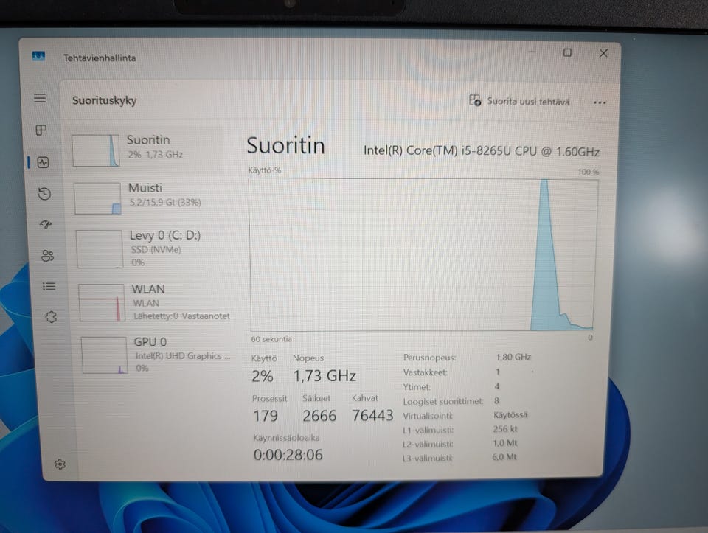Screen dimensions: 708x533
Task: Open the Details list icon
Action: 49,286
